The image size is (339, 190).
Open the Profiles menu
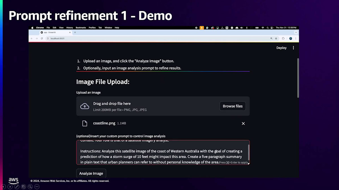(x=92, y=28)
